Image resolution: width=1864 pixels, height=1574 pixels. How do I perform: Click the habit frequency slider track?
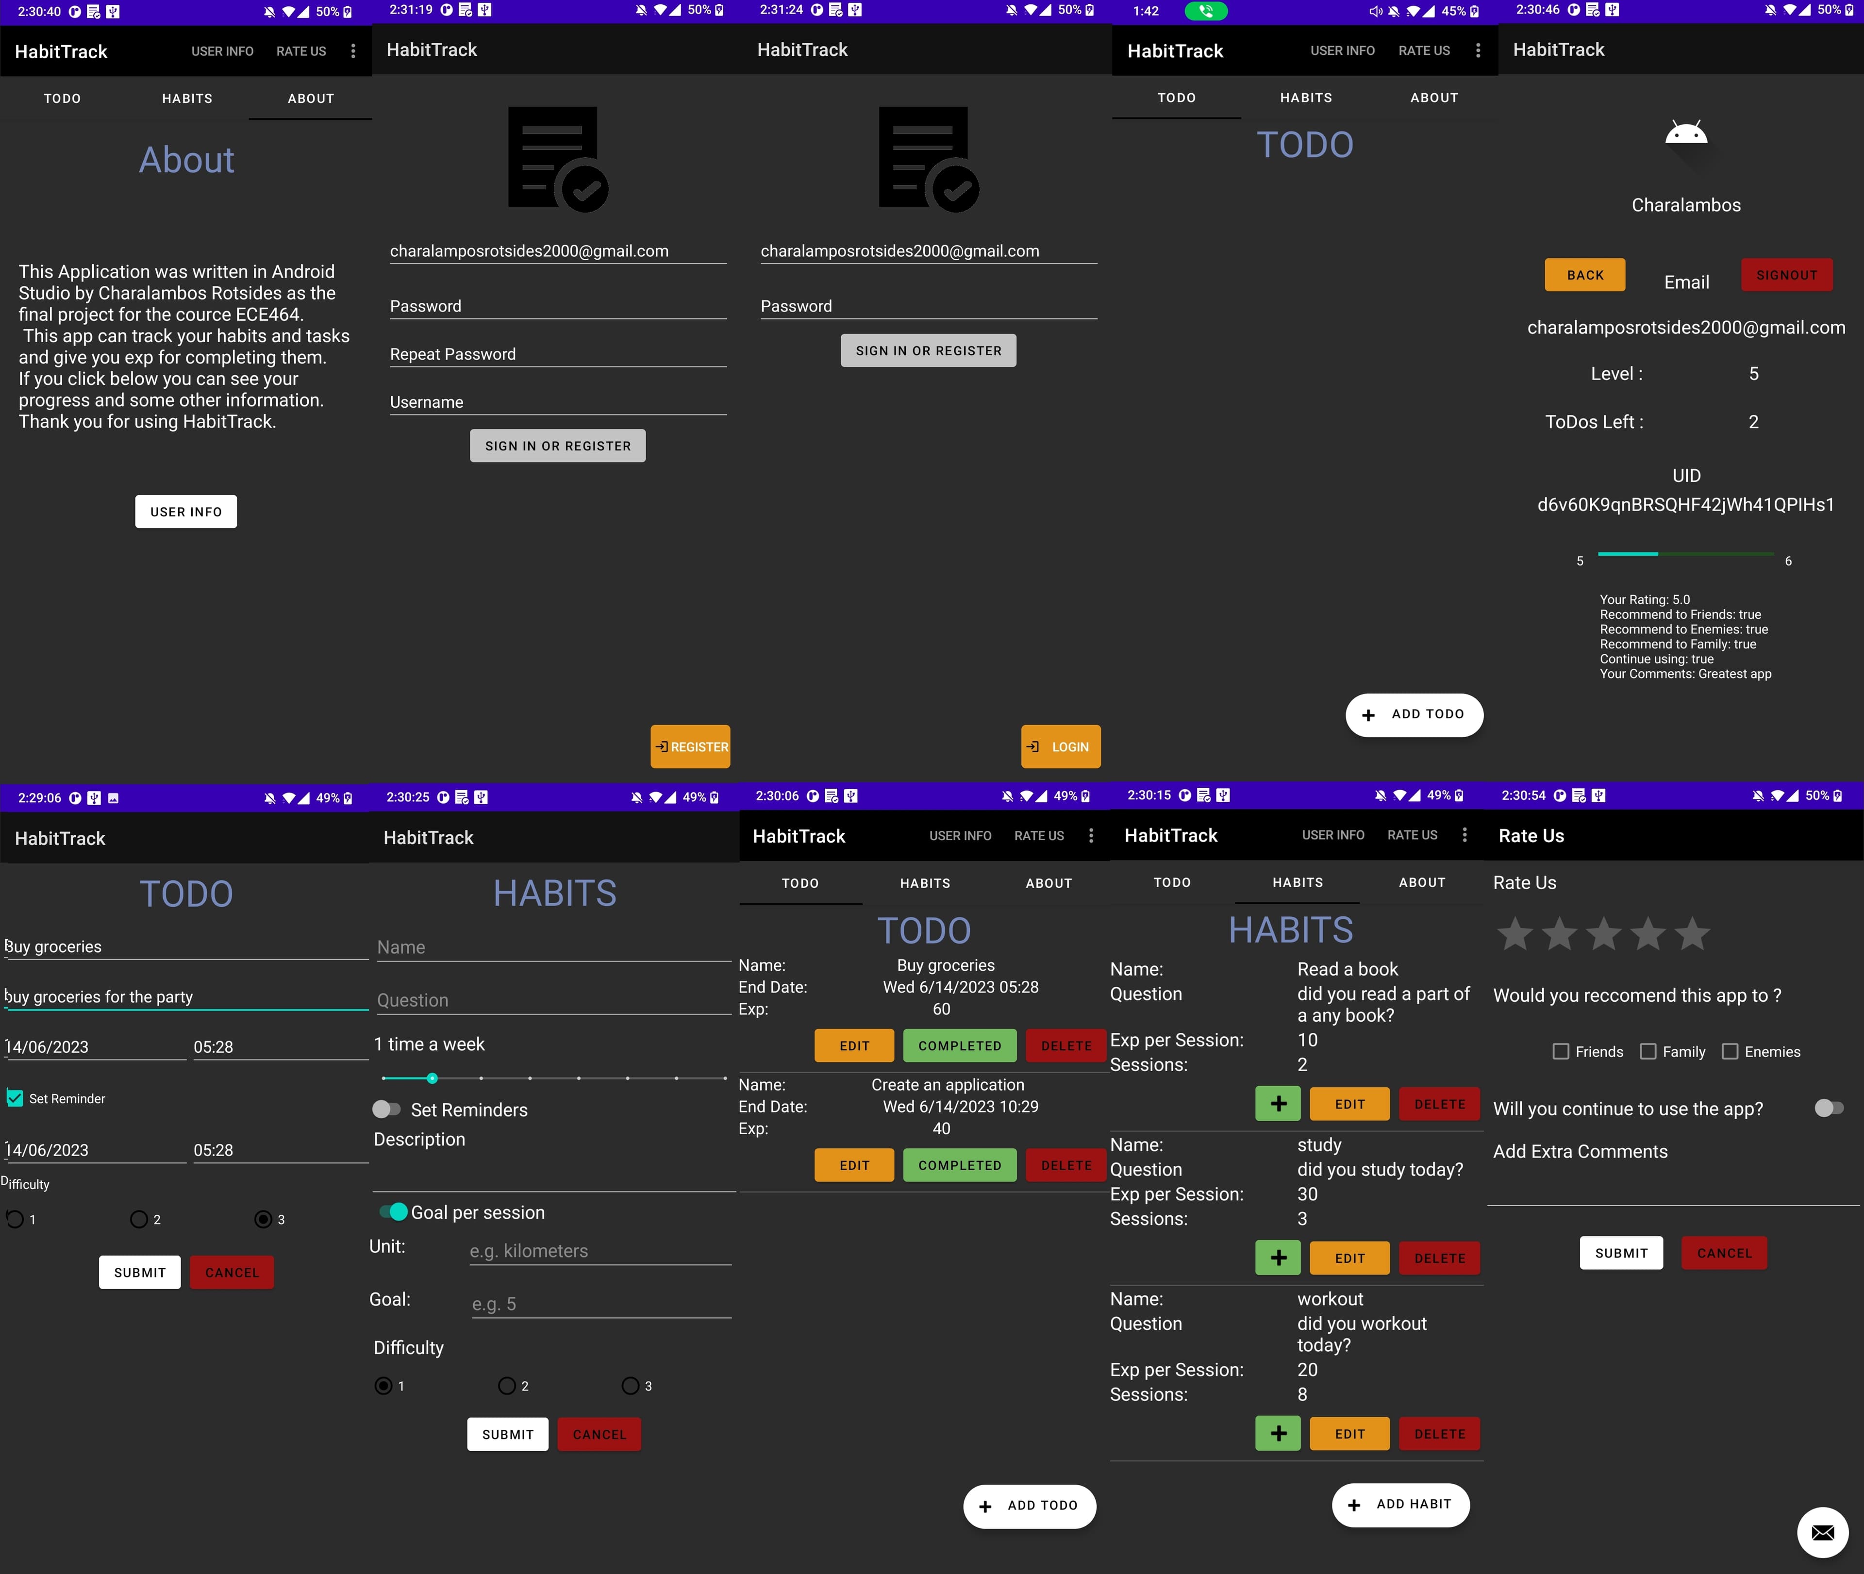(553, 1078)
